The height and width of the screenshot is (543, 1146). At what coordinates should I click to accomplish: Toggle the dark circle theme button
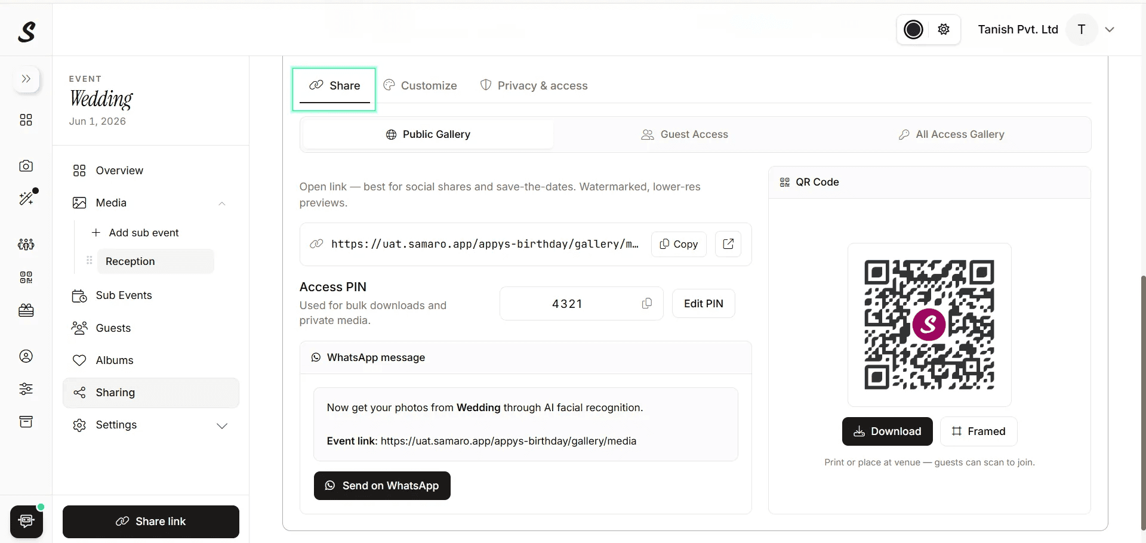point(913,29)
